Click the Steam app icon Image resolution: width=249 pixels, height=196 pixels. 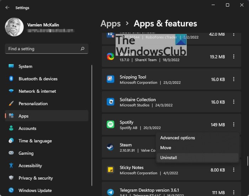110,147
